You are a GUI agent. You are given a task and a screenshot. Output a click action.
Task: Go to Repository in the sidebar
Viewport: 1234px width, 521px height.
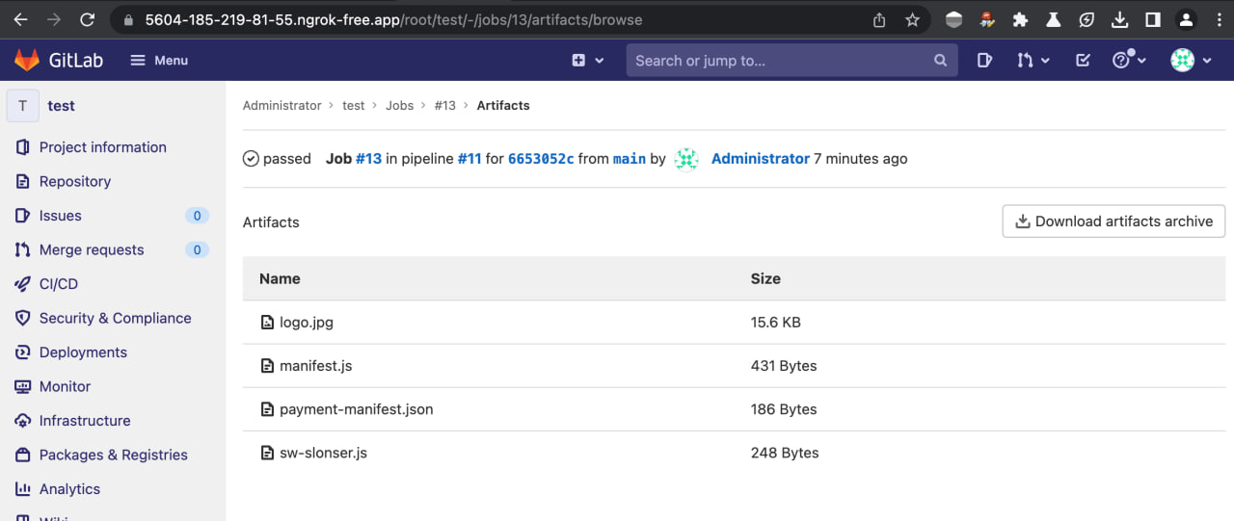coord(74,181)
